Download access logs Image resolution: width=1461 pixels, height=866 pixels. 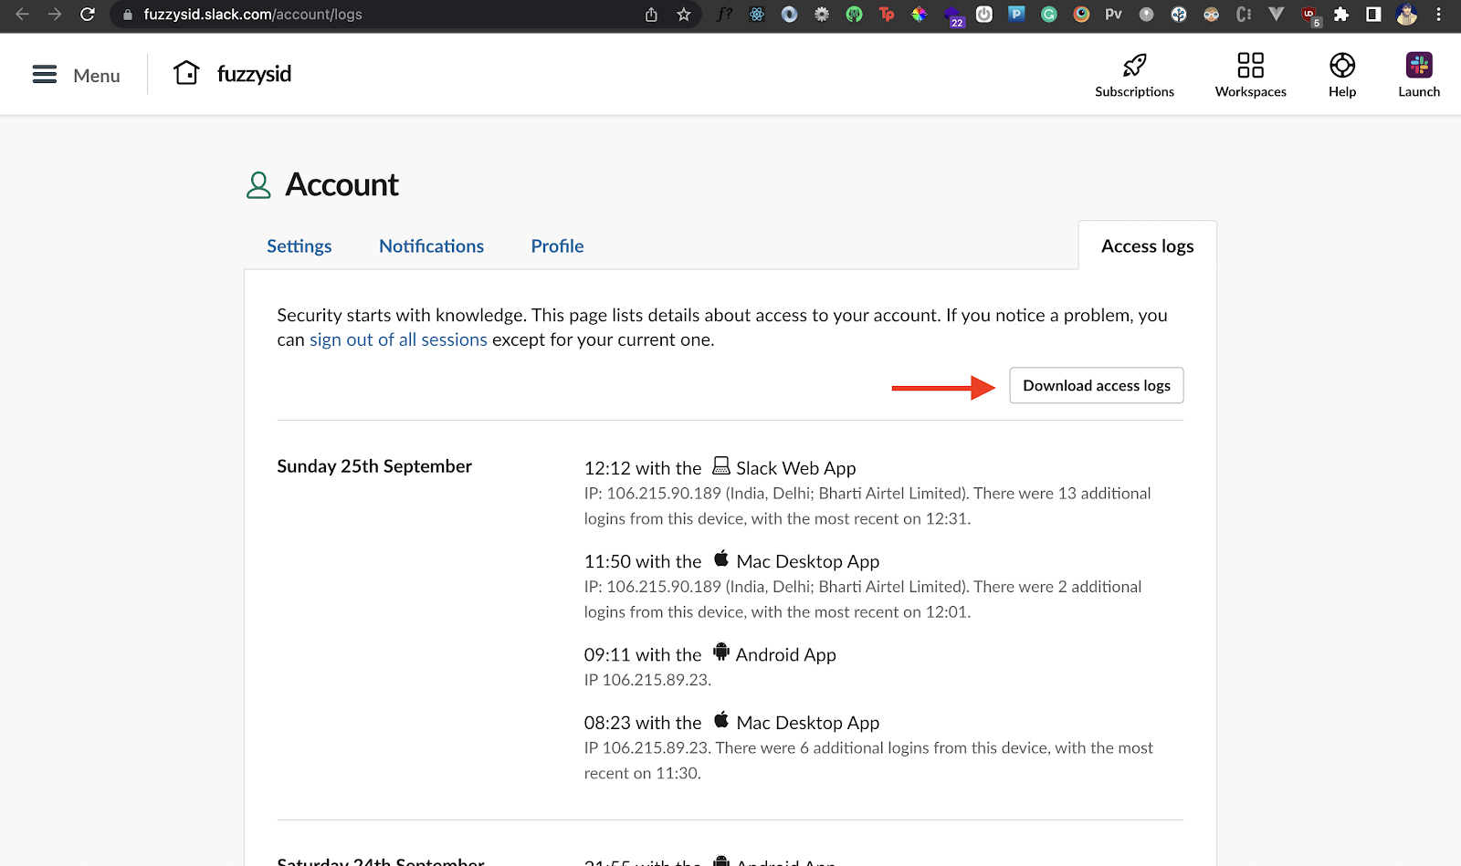click(1097, 385)
